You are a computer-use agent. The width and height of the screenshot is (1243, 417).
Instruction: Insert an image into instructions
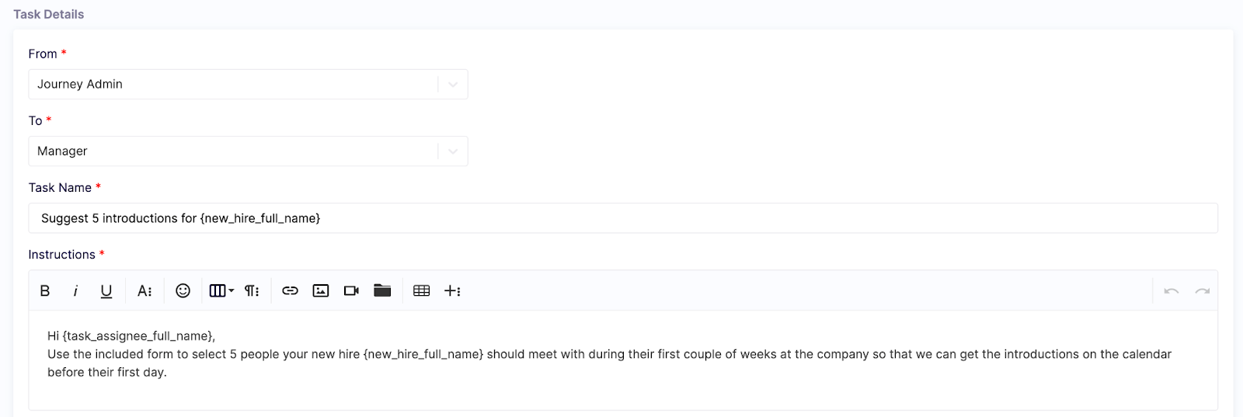321,290
